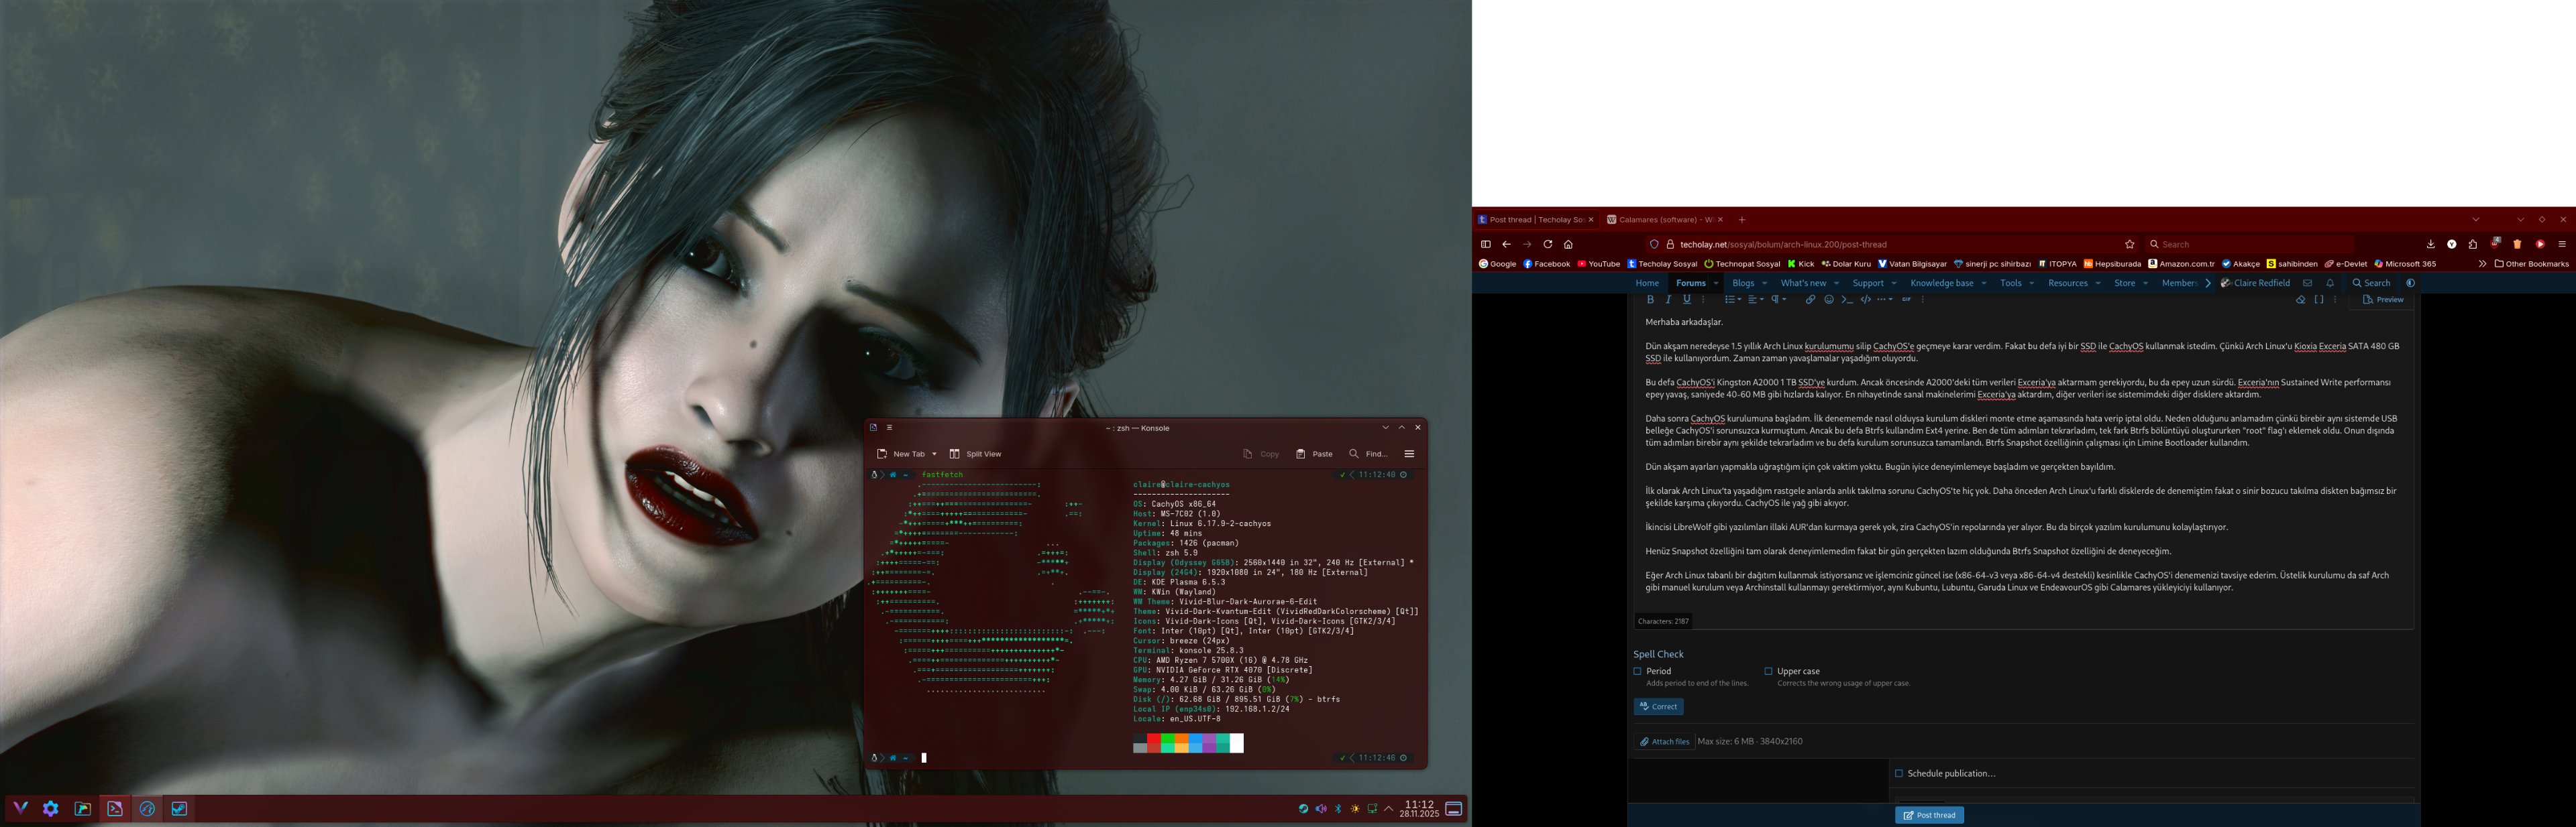Show hidden system tray icons arrow
Image resolution: width=2576 pixels, height=827 pixels.
pos(1389,809)
